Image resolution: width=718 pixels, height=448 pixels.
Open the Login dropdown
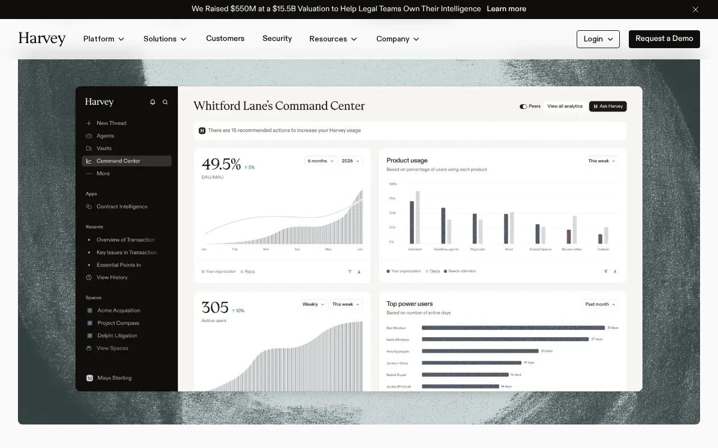pos(598,39)
